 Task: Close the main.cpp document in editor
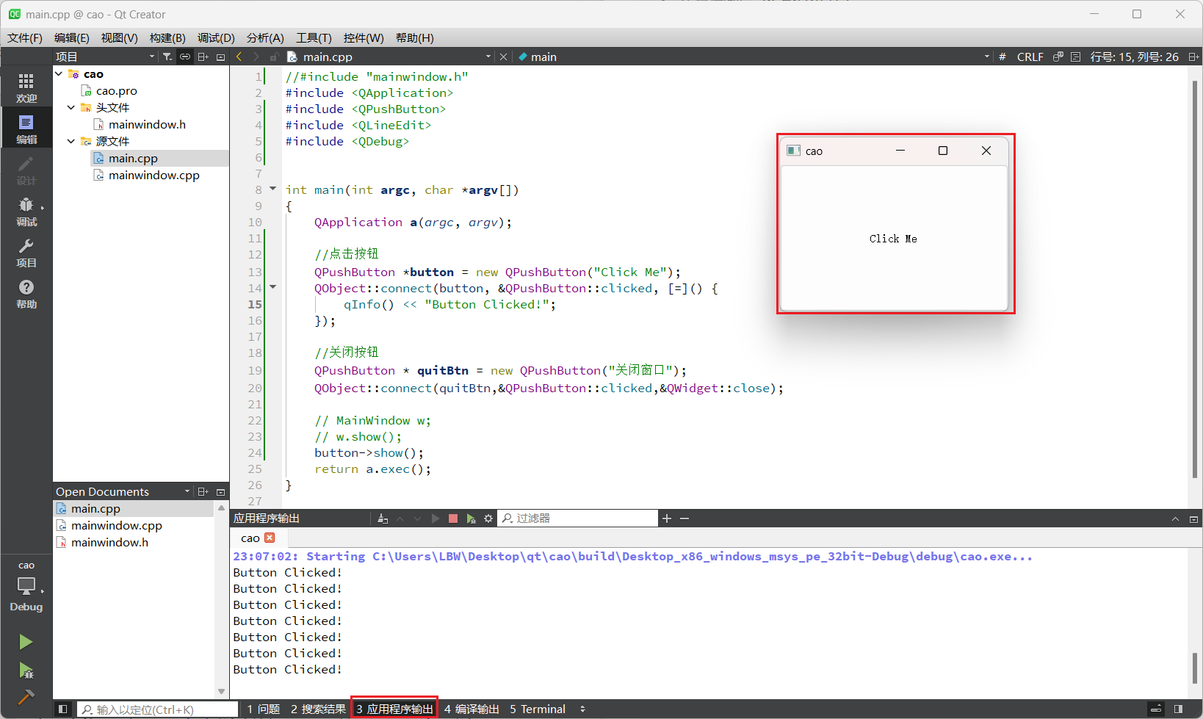(x=503, y=57)
